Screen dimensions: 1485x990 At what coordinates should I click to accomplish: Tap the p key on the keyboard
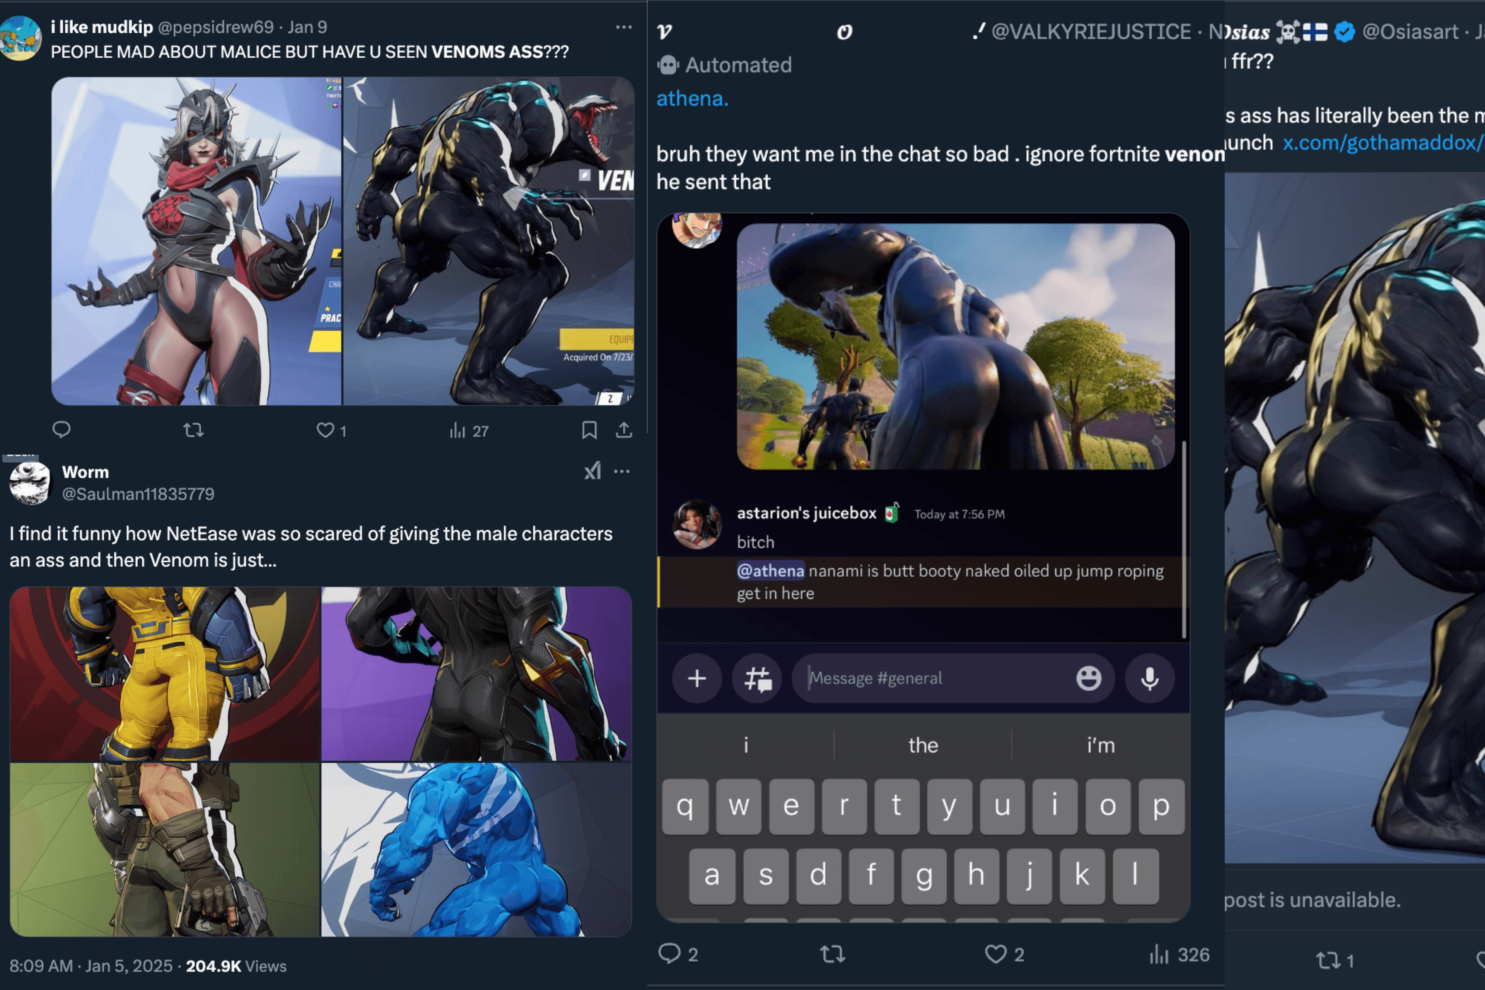[1161, 806]
